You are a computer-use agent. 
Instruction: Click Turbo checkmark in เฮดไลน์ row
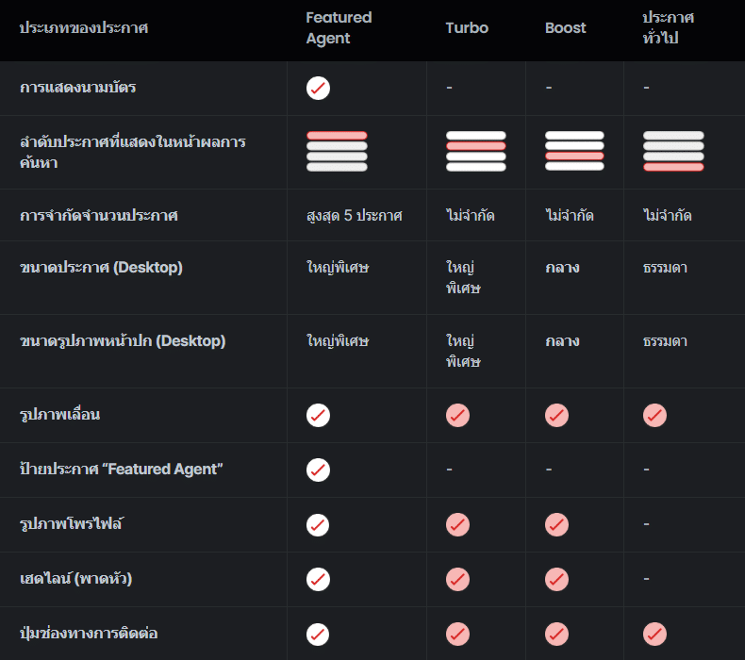457,579
